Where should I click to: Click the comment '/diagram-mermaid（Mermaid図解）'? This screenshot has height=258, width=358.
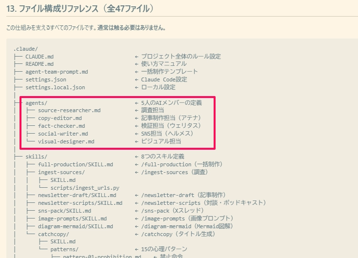[187, 226]
